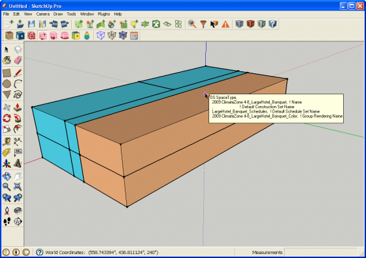Activate the Push/Pull tool
366x258 pixels.
pyautogui.click(x=18, y=107)
